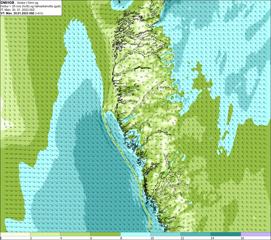Click the legend tick label '16'
271x240 pixels.
pyautogui.click(x=242, y=238)
